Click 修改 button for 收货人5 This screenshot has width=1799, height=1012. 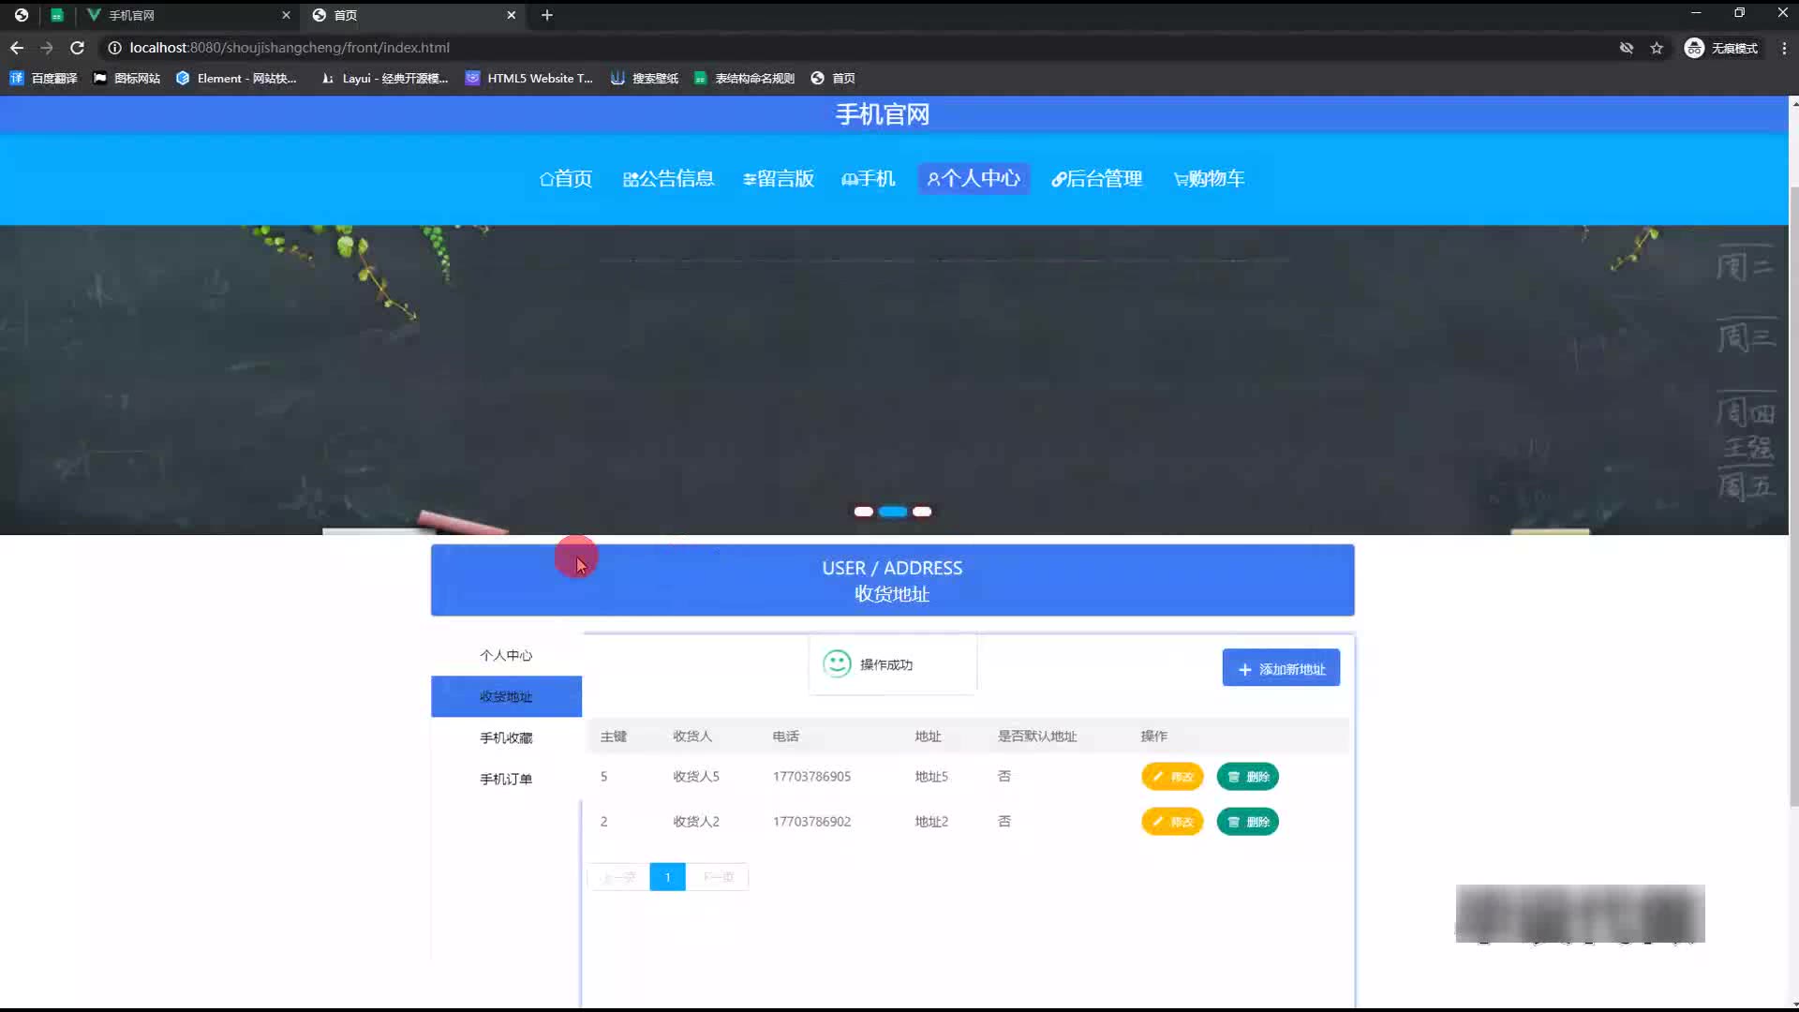coord(1172,777)
